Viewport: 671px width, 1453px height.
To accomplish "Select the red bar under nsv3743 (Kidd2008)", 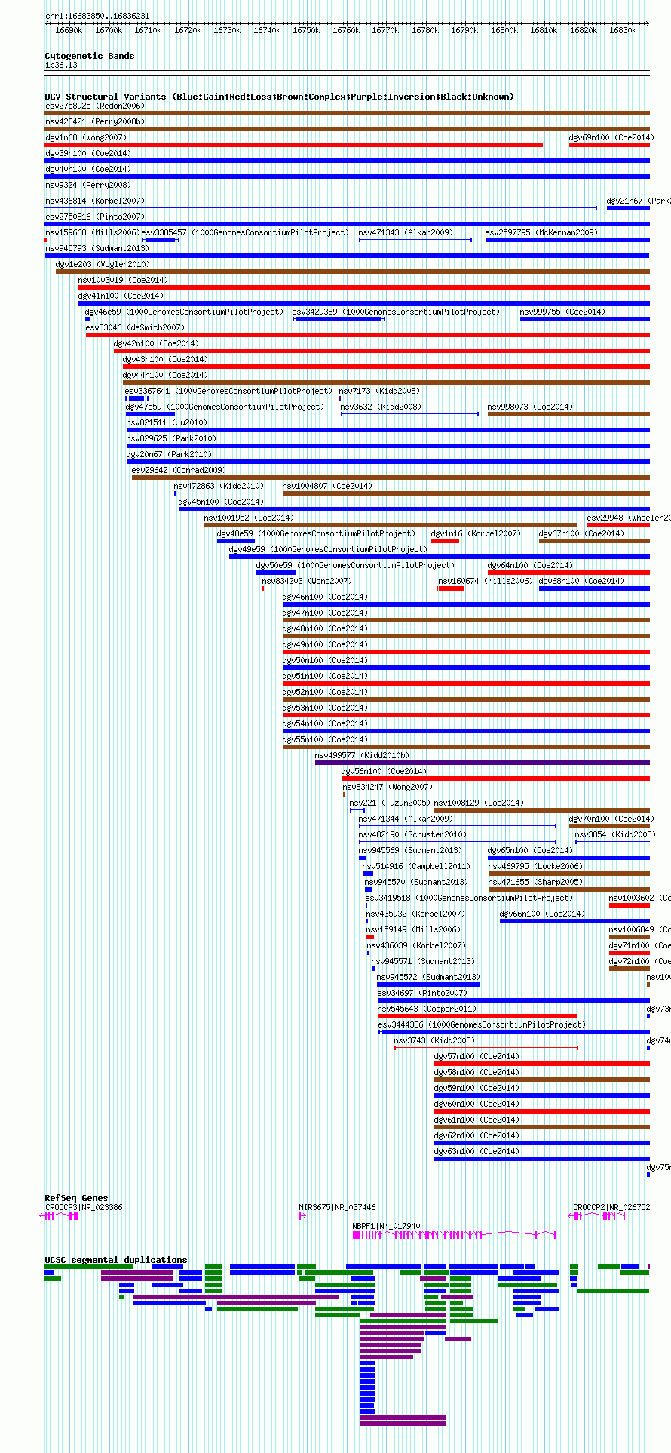I will [486, 1048].
